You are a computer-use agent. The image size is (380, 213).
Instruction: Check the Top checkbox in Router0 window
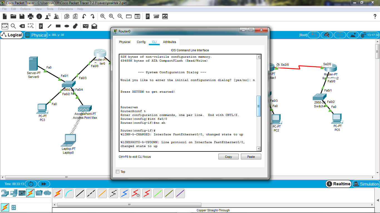point(118,171)
